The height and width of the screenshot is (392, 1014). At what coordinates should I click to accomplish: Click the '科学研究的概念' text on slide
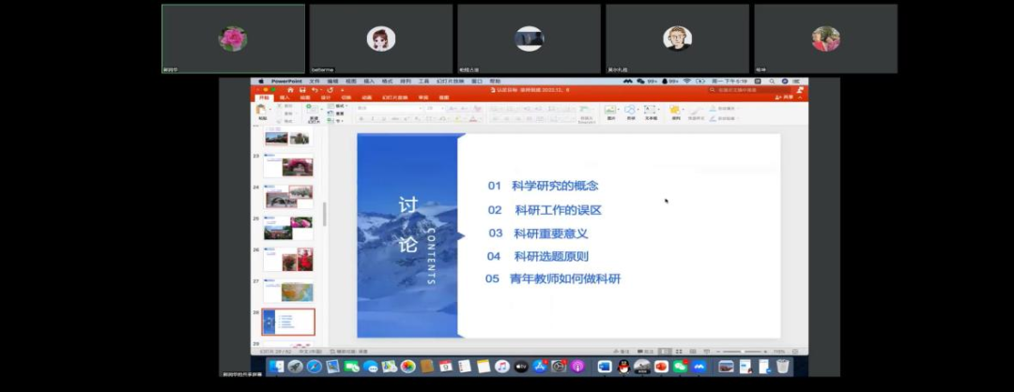pyautogui.click(x=555, y=186)
